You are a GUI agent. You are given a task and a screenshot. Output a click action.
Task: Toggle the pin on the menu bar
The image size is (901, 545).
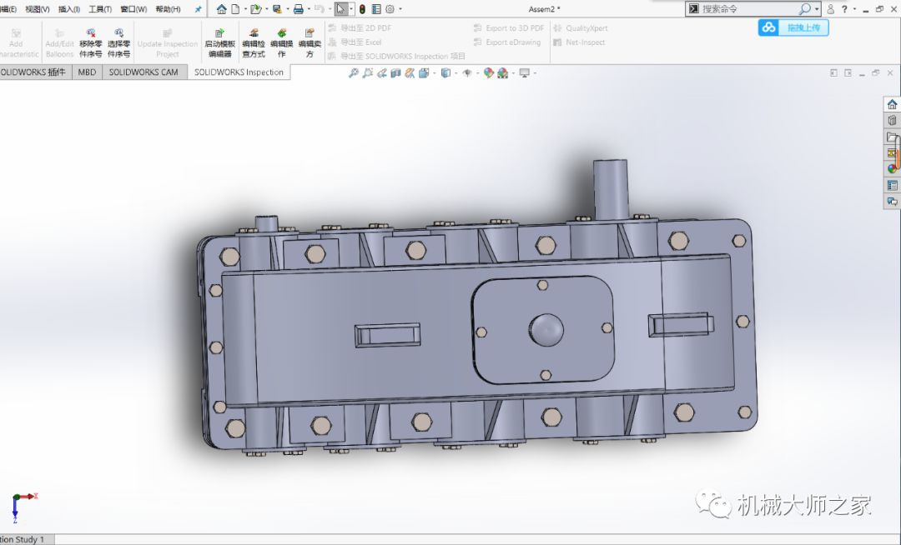pyautogui.click(x=198, y=9)
